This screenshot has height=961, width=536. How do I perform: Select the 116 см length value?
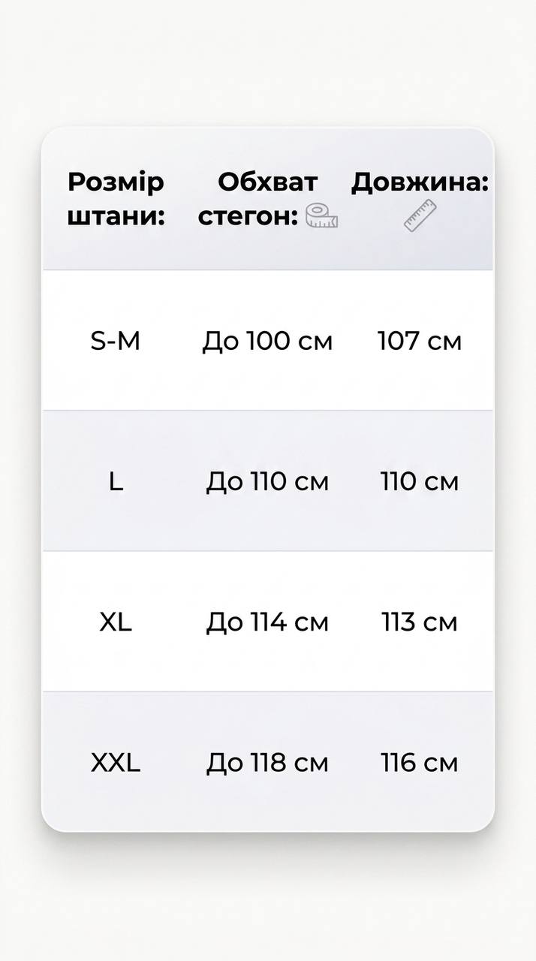coord(420,764)
